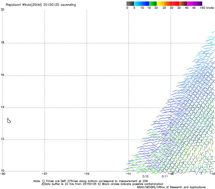Click the yellow 20-25 knots legend swatch
Image resolution: width=215 pixels, height=189 pixels.
tap(160, 3)
